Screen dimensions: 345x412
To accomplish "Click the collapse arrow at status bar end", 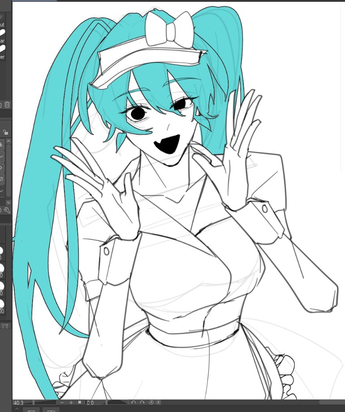I will click(158, 402).
